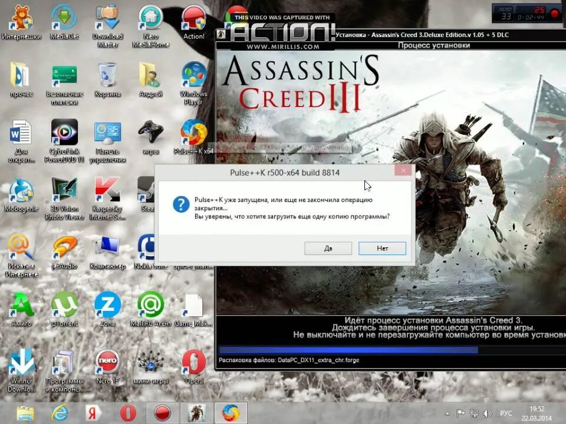Viewport: 566px width, 424px height.
Task: Click the installer title bar text
Action: click(x=422, y=35)
